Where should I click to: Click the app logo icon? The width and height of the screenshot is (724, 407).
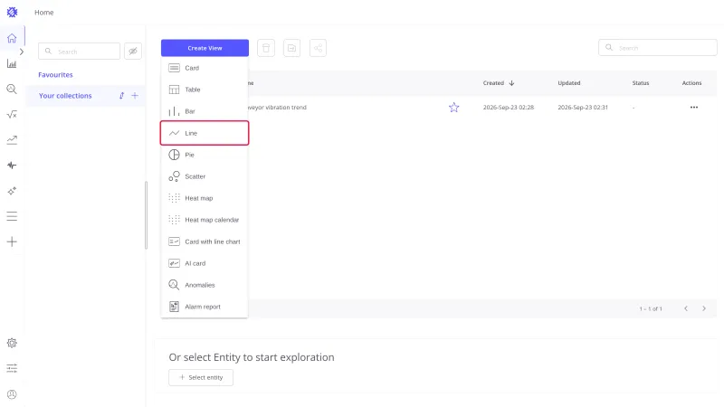point(12,13)
